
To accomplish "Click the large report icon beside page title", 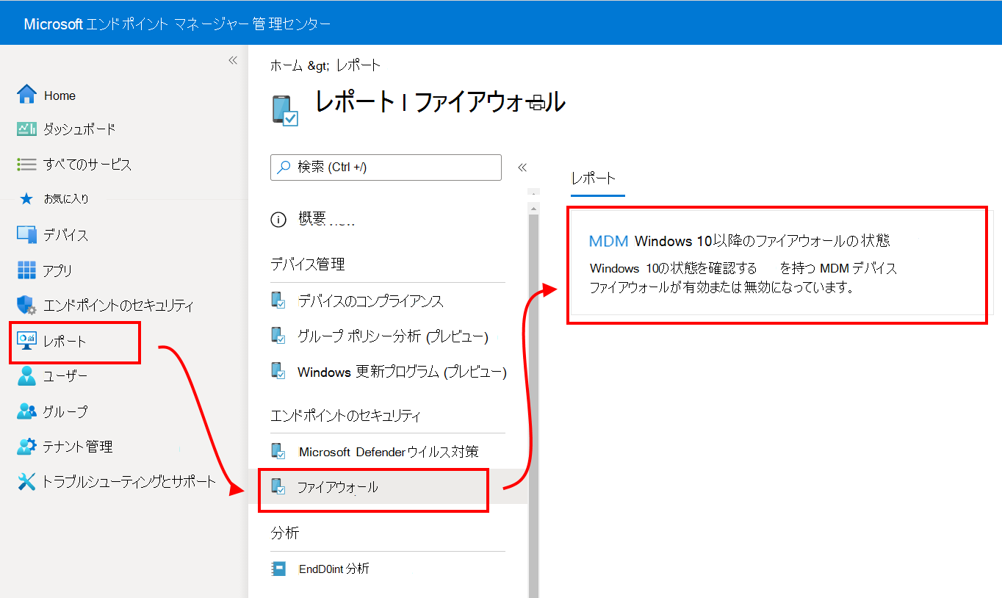I will 285,110.
